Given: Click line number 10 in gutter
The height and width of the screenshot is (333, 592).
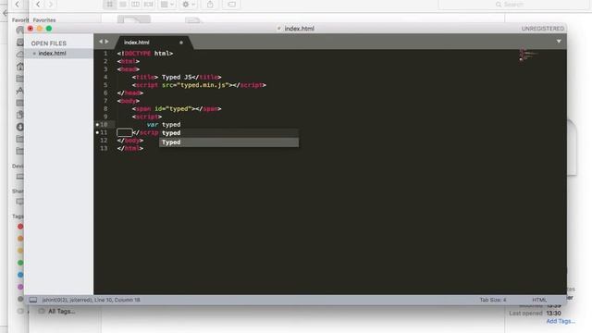Looking at the screenshot, I should (104, 125).
